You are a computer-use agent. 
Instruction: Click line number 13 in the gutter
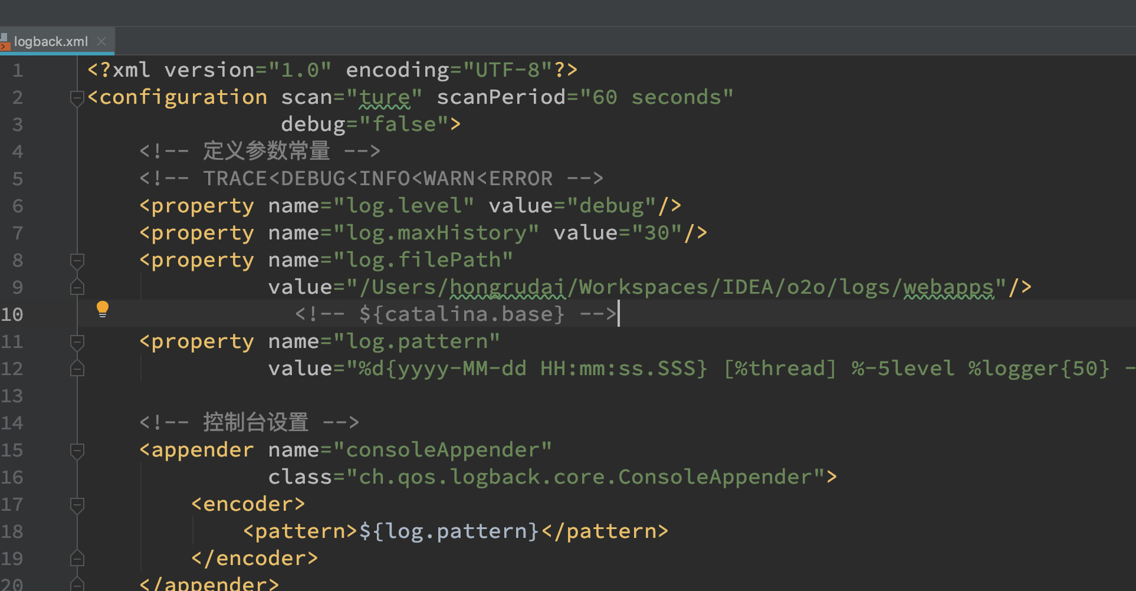[x=12, y=396]
